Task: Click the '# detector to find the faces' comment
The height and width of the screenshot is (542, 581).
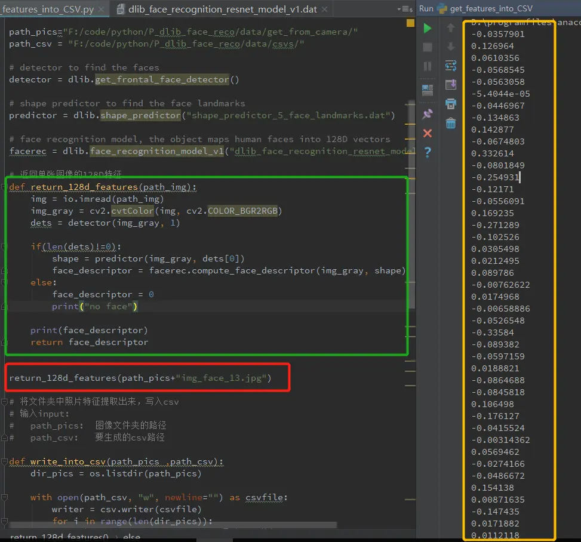Action: click(84, 67)
